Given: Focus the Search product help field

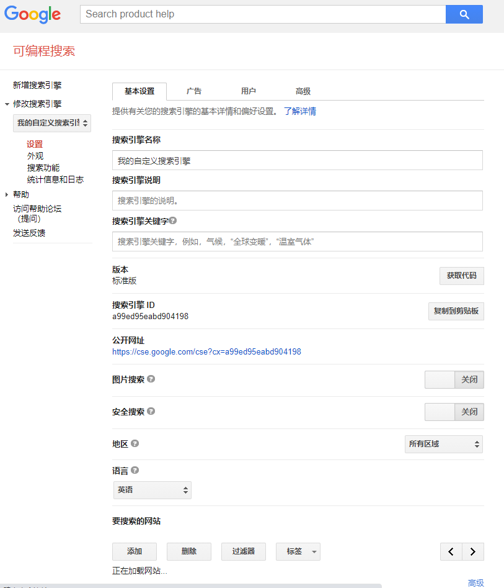Looking at the screenshot, I should pyautogui.click(x=263, y=14).
